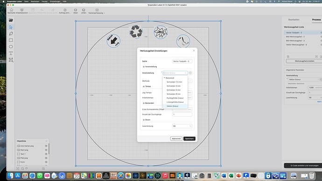This screenshot has height=181, width=322.
Task: Click the Laserleistung input field in dialog
Action: point(182,126)
